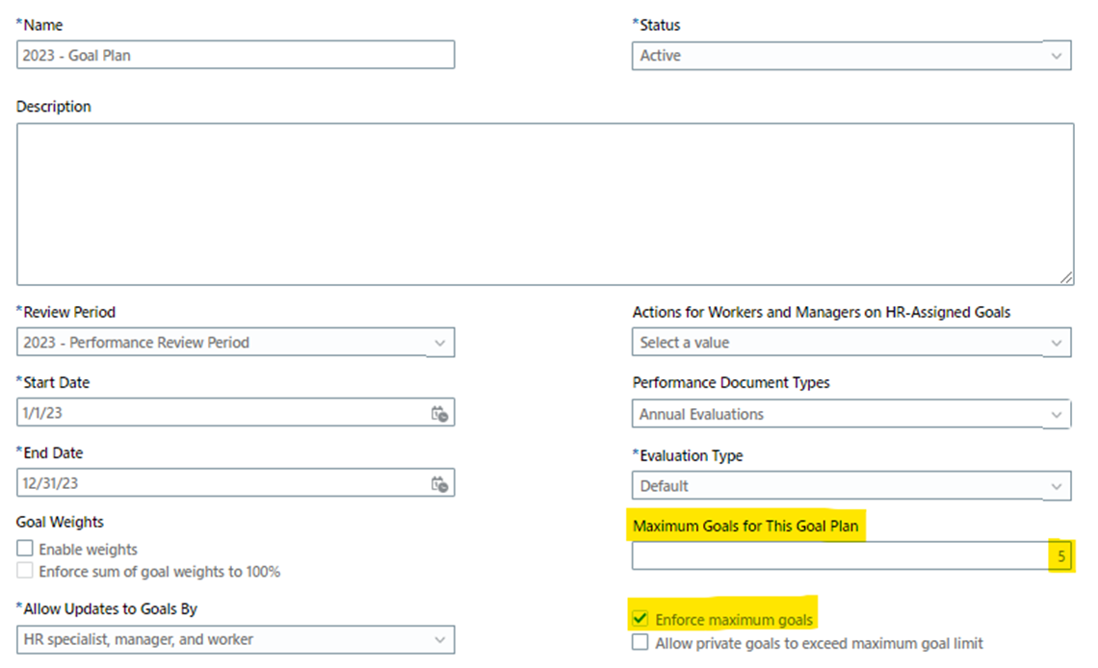The height and width of the screenshot is (668, 1098).
Task: Click the Enforce maximum goals label text
Action: 734,620
